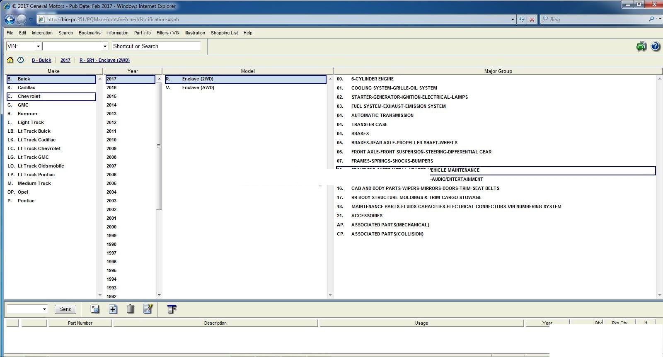The image size is (663, 357).
Task: Click the add item plus icon
Action: point(113,309)
